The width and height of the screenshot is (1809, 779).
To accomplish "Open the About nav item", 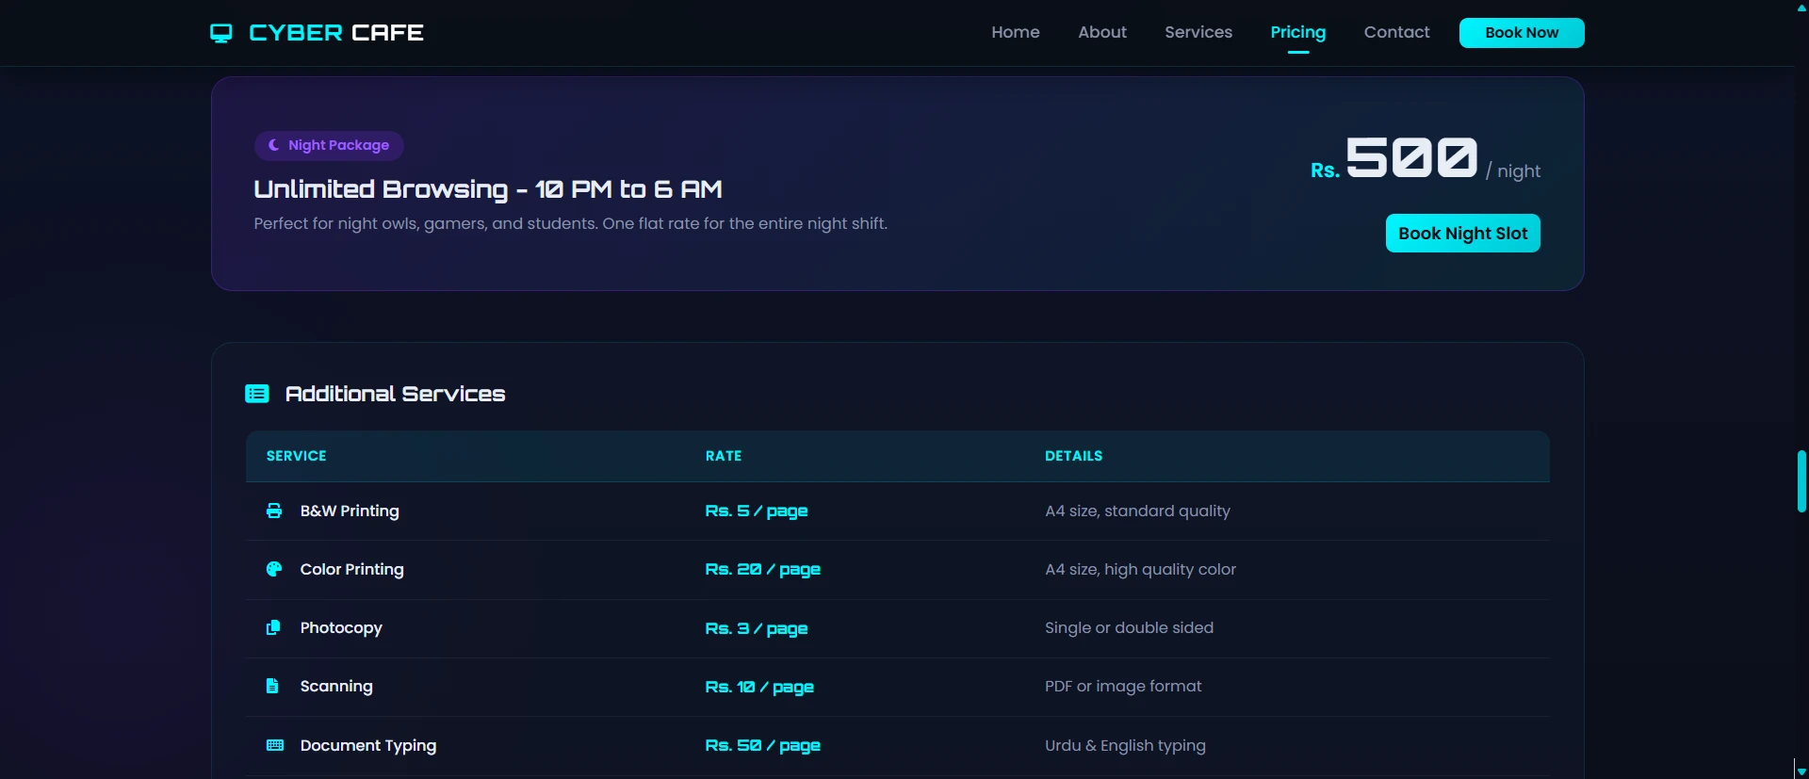I will tap(1102, 32).
